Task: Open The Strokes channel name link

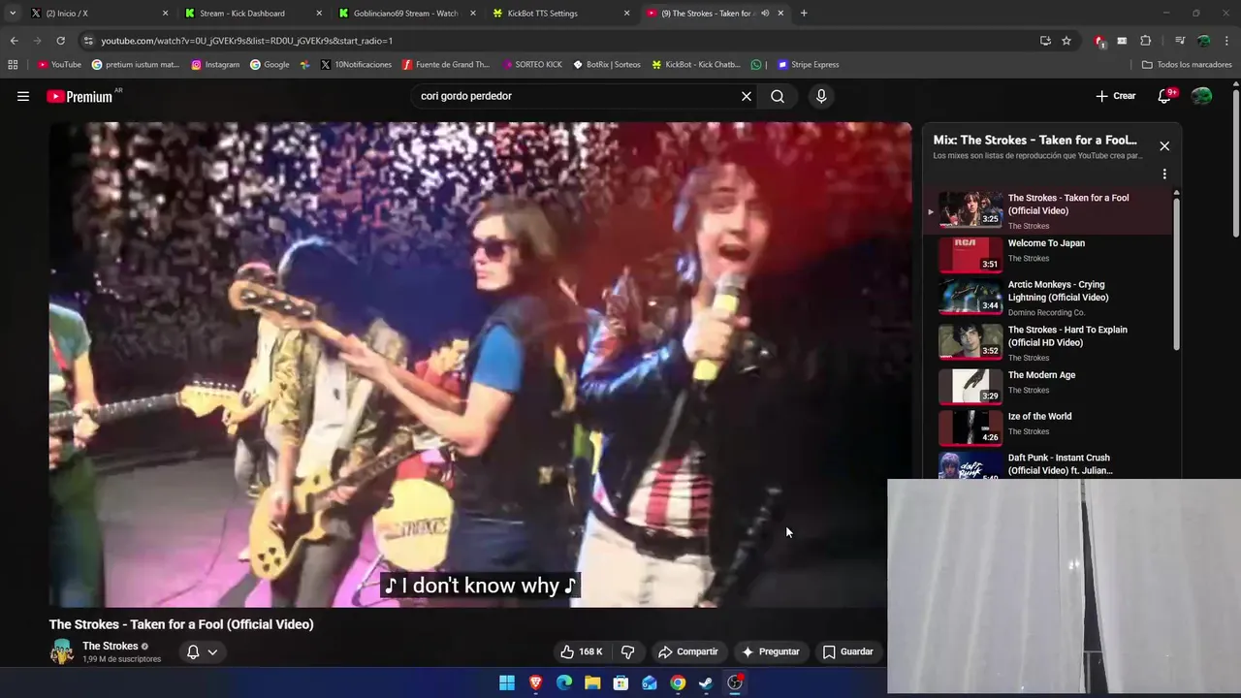Action: tap(110, 646)
